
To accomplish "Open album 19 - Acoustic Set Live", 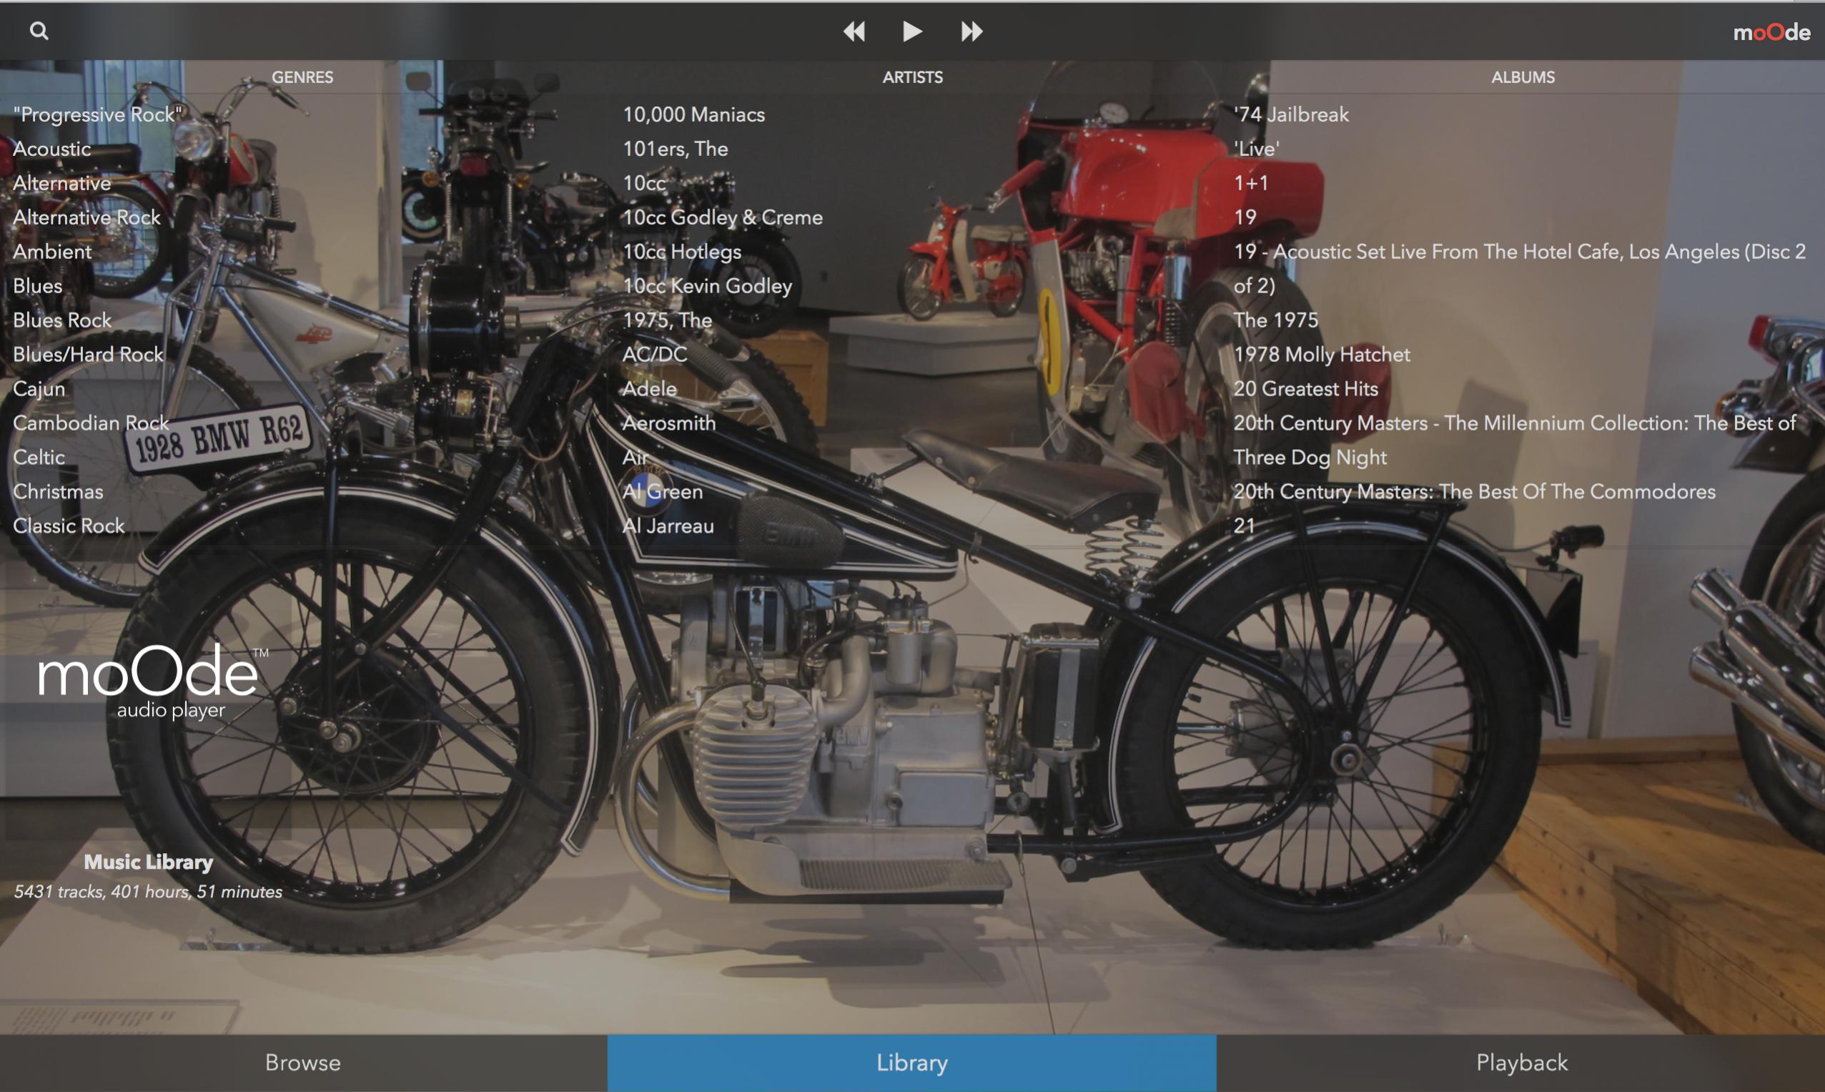I will (x=1519, y=269).
